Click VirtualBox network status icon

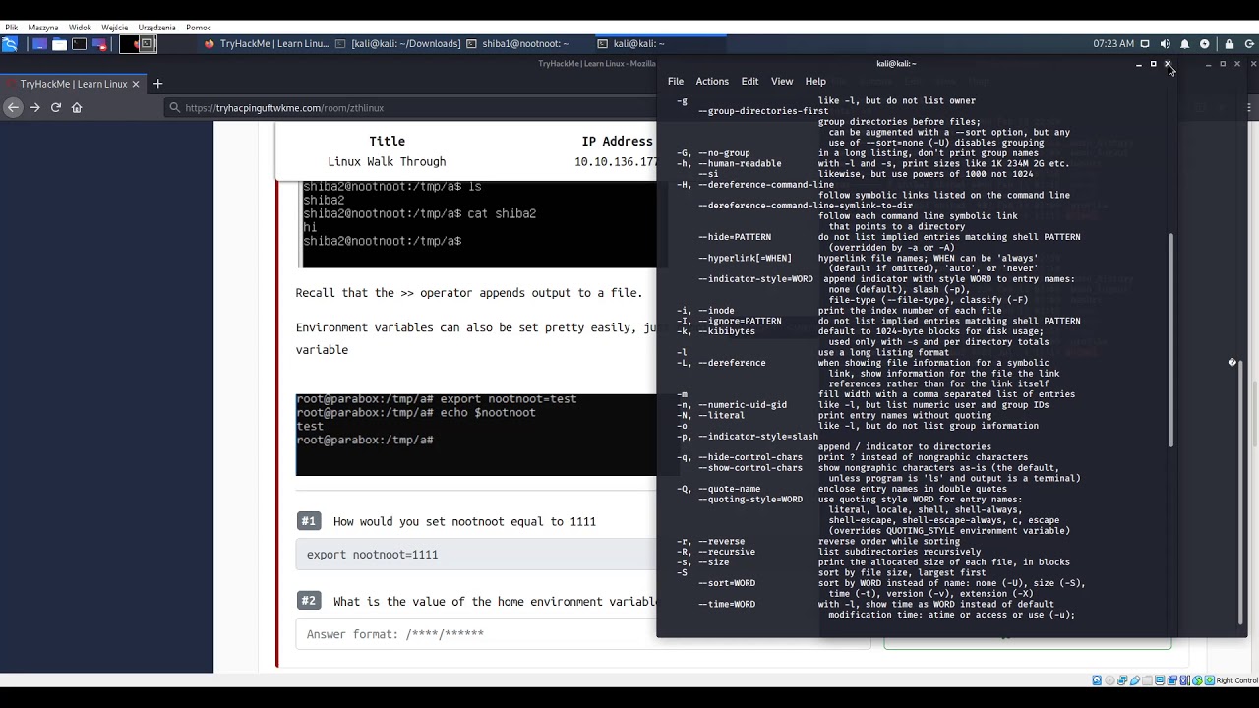pyautogui.click(x=1122, y=680)
